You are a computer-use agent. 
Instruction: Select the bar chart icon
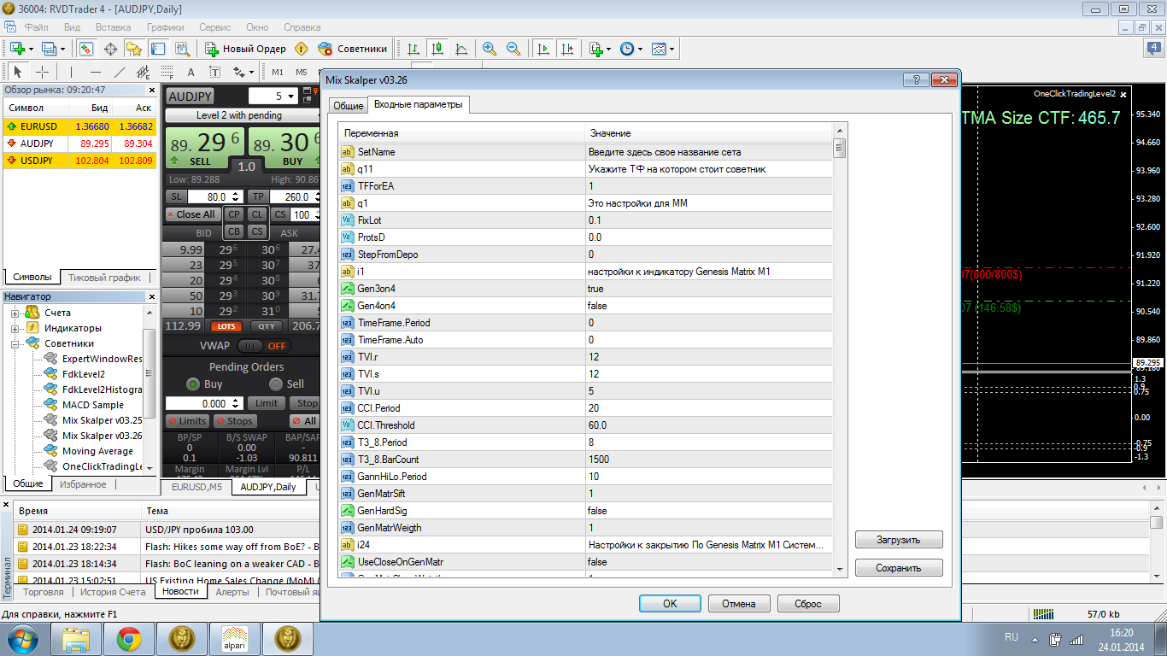[x=413, y=49]
